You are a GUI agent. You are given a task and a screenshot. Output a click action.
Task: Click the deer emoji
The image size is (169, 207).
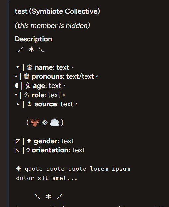point(35,122)
